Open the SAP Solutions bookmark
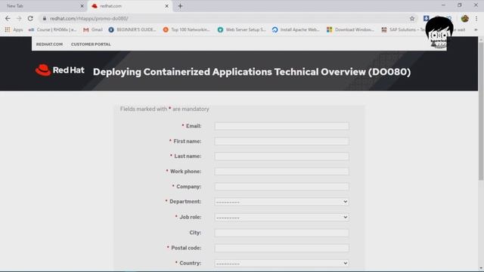The width and height of the screenshot is (484, 272). (403, 29)
